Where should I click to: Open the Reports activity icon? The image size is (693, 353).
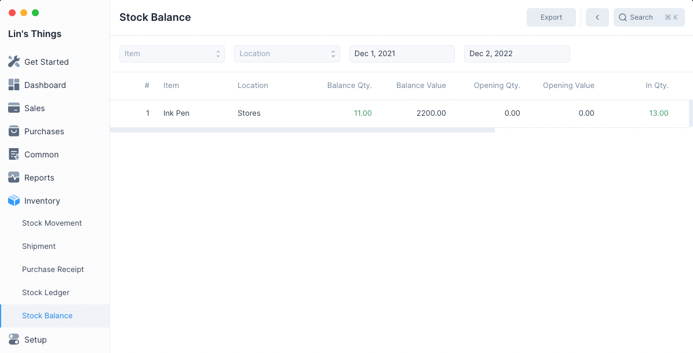(14, 178)
